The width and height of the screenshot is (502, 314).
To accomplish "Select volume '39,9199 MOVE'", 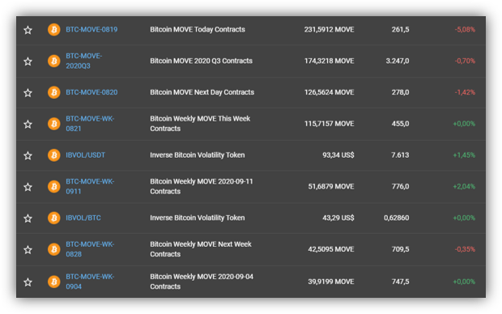I will [331, 282].
